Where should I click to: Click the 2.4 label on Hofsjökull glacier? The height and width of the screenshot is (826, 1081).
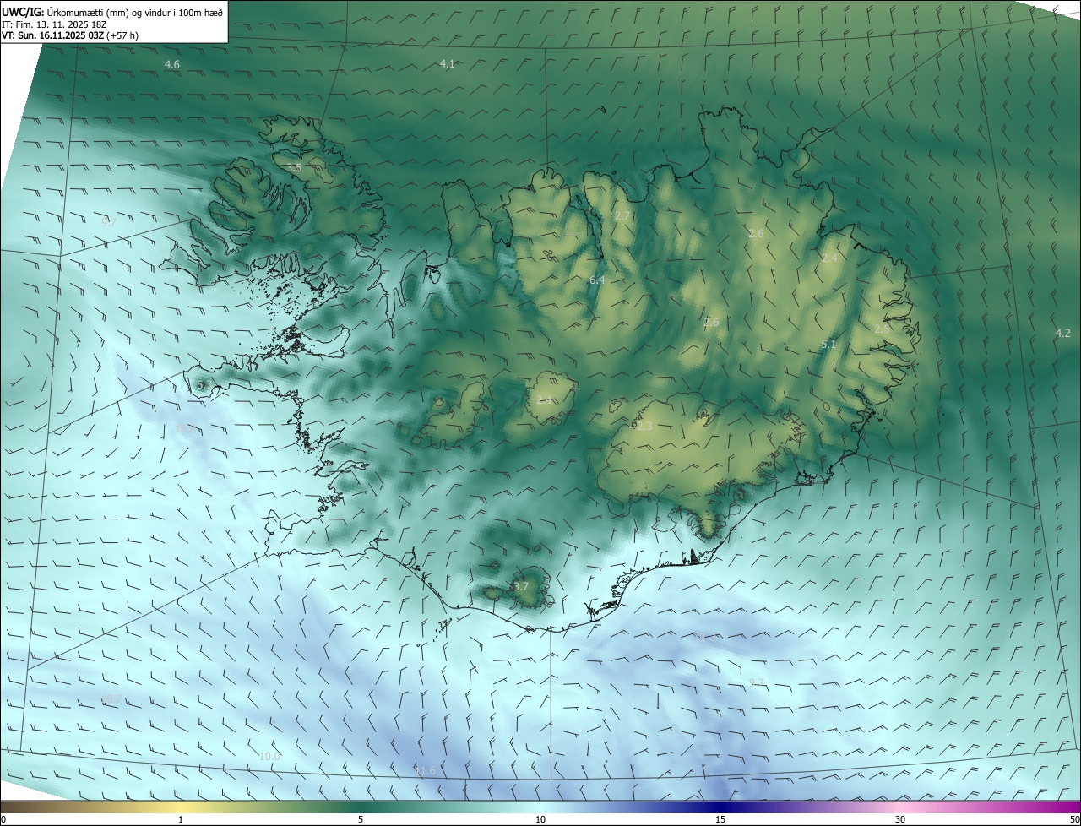(544, 399)
